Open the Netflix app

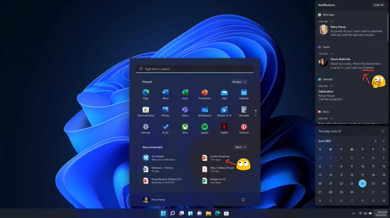point(224,128)
